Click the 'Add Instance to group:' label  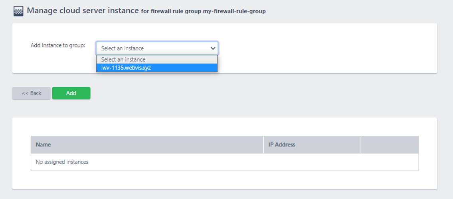click(x=58, y=45)
